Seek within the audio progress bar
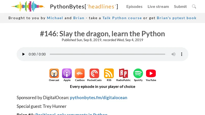 coord(107,54)
